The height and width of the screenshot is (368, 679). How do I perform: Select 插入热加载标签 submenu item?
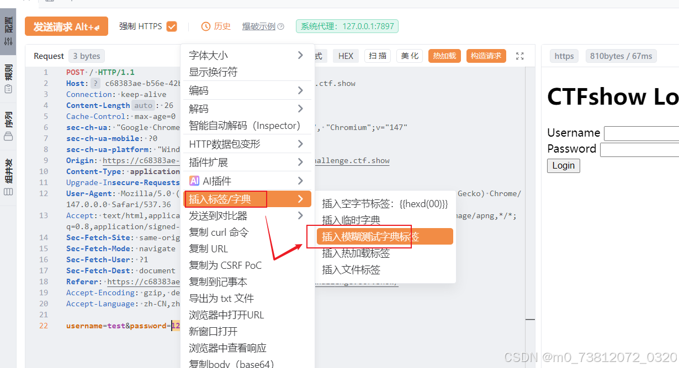pos(385,253)
